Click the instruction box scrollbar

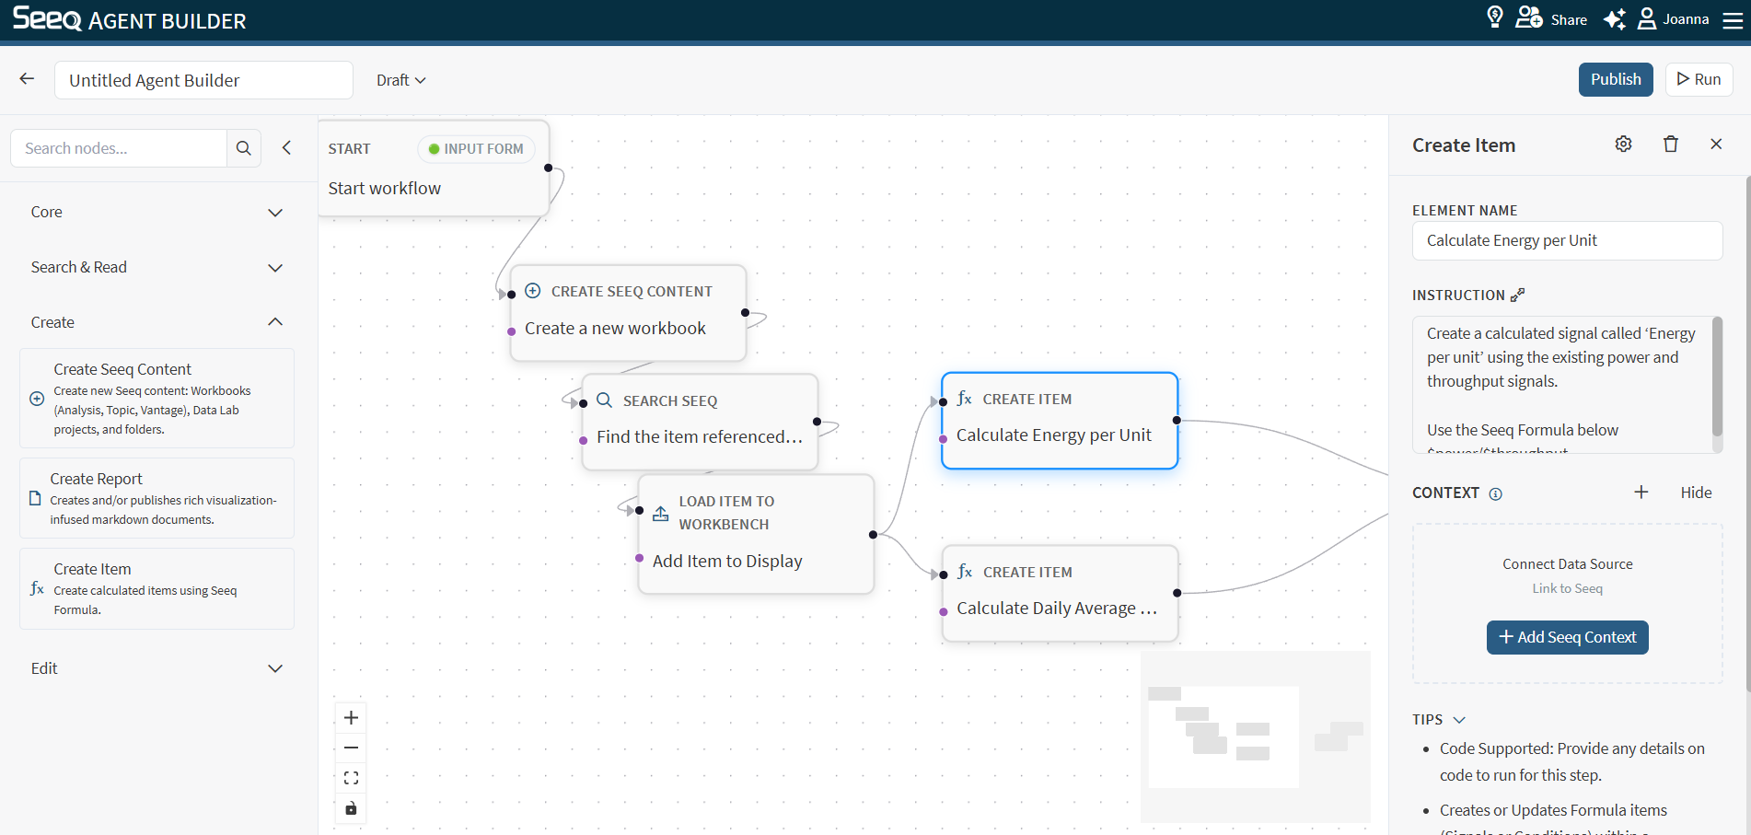(1716, 377)
